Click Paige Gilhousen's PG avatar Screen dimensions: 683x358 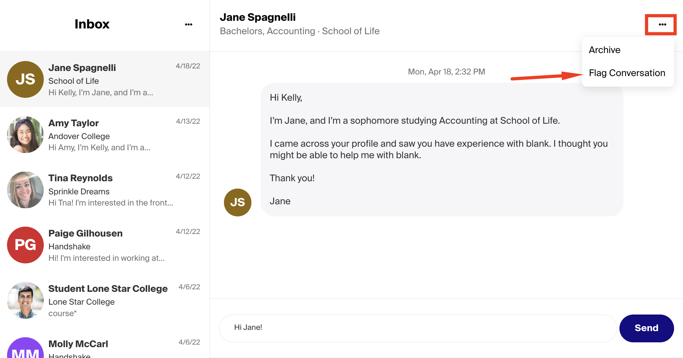click(25, 245)
